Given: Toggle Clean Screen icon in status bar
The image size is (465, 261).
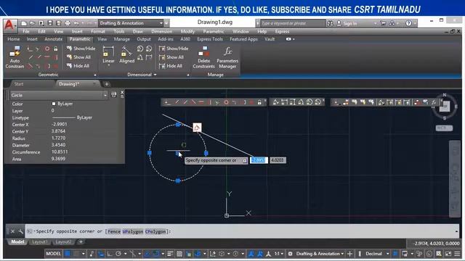Looking at the screenshot, I should pyautogui.click(x=448, y=254).
